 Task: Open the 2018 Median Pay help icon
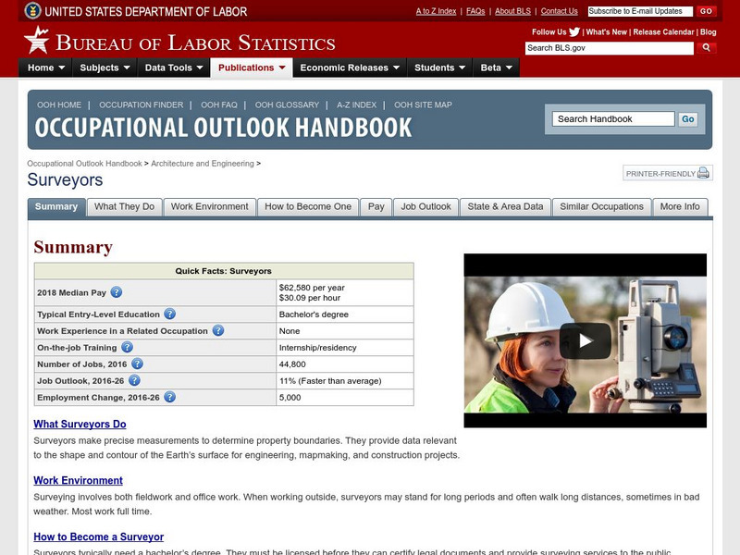116,292
